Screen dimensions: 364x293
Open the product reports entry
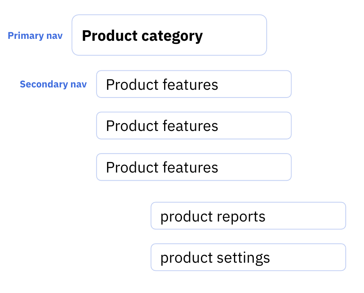[x=248, y=216]
